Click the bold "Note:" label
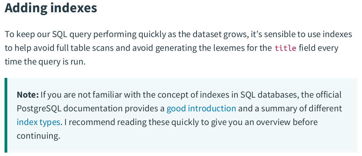Screen dimensions: 362x156 [27, 95]
